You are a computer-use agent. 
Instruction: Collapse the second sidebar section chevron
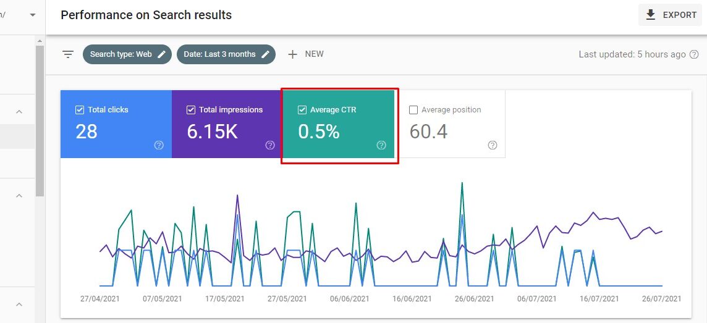click(19, 196)
